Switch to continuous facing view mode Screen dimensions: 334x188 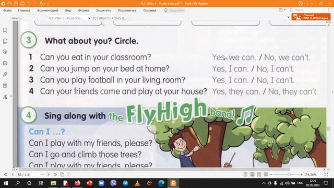pyautogui.click(x=266, y=174)
